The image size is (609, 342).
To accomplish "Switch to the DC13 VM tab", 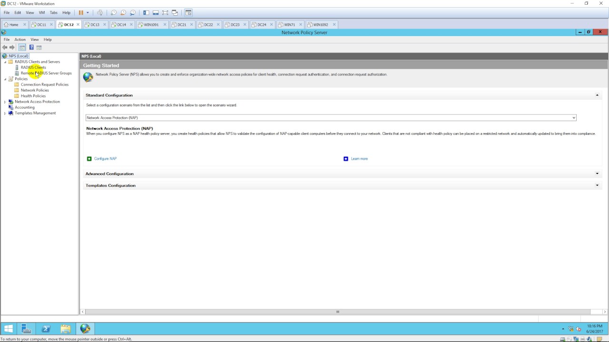I will point(95,25).
